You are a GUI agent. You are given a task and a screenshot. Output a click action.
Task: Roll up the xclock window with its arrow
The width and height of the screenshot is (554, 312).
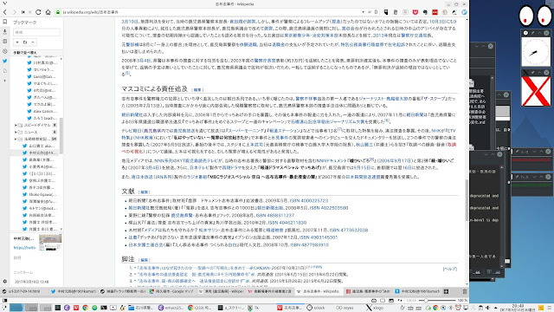[x=539, y=33]
